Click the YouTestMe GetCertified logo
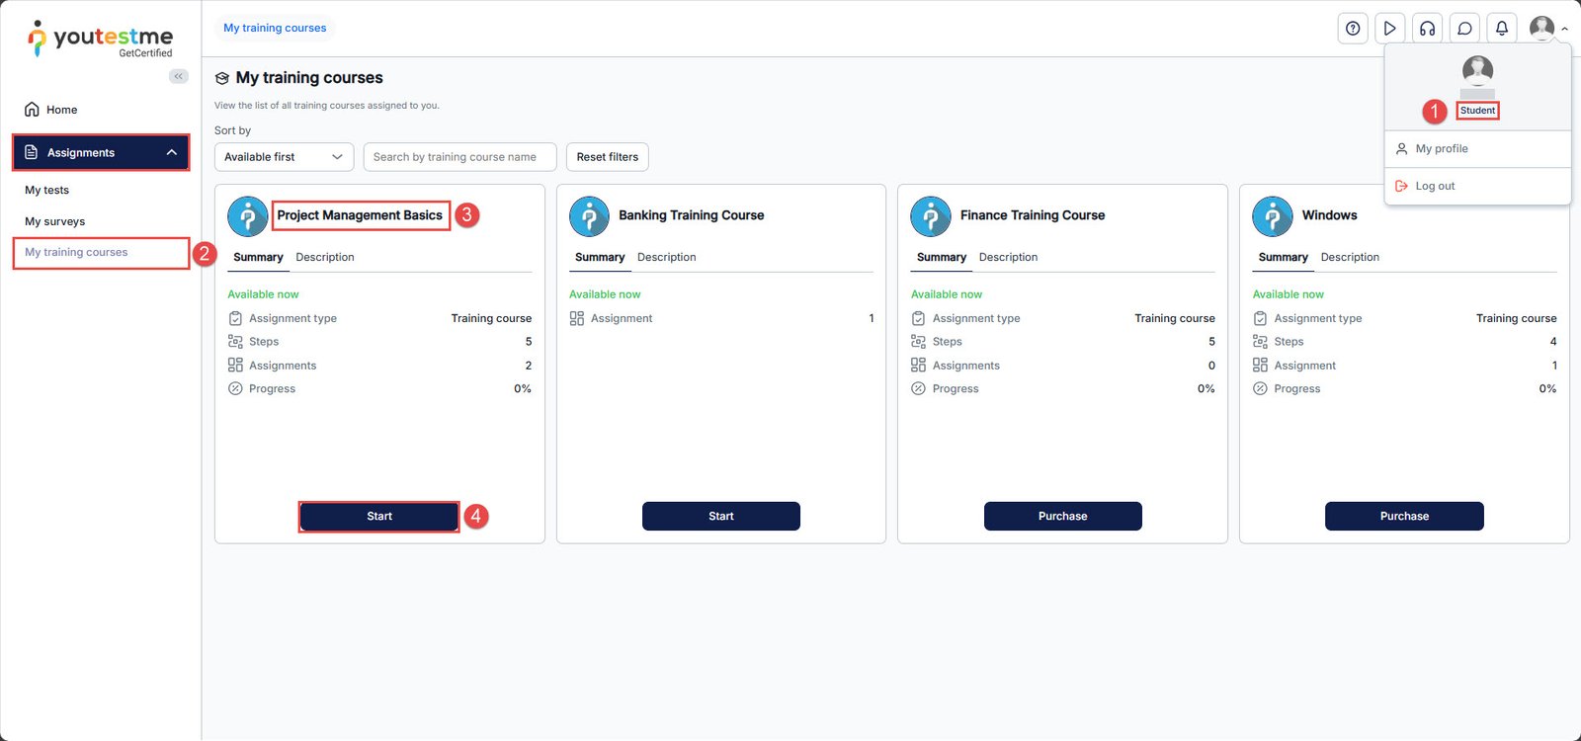 (100, 40)
